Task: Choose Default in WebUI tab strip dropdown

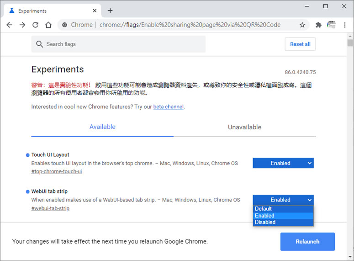Action: pyautogui.click(x=283, y=209)
